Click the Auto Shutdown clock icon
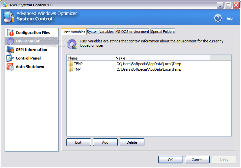The image size is (241, 168). tap(10, 67)
